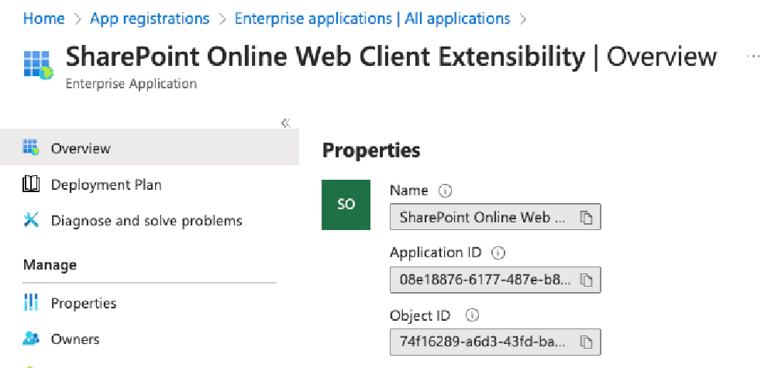
Task: Open Owners under Manage section
Action: click(75, 339)
